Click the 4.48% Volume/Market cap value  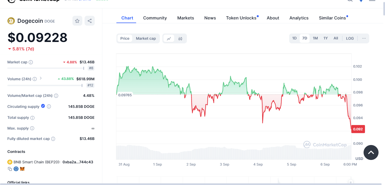pyautogui.click(x=89, y=96)
